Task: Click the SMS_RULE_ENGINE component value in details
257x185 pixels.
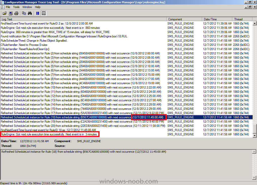Action: tap(89, 141)
